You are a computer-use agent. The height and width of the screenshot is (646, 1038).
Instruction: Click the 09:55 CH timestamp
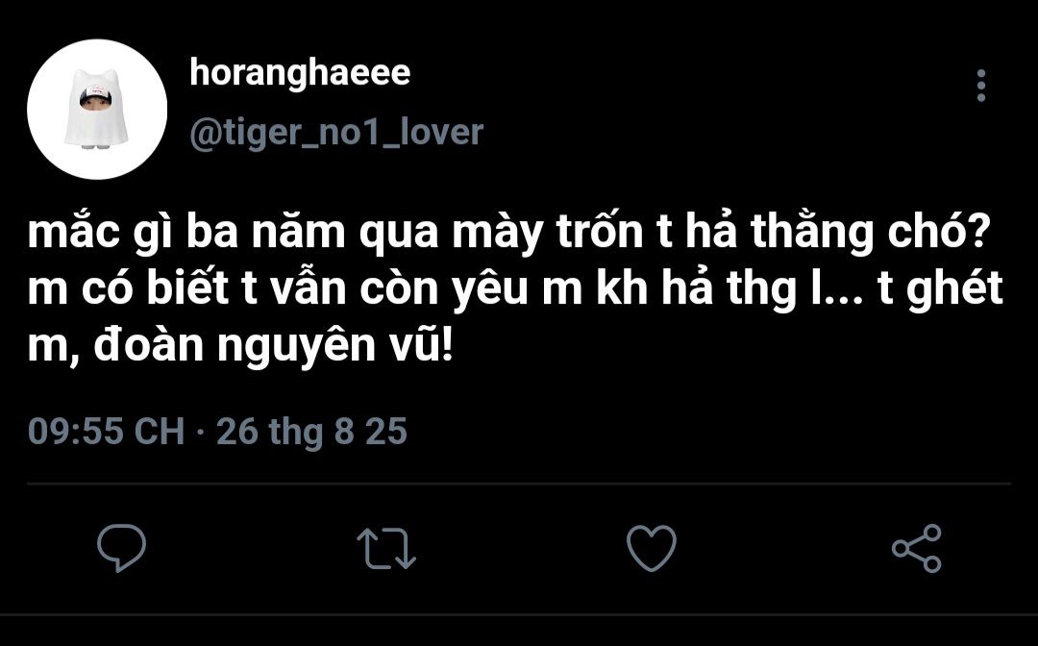click(106, 432)
